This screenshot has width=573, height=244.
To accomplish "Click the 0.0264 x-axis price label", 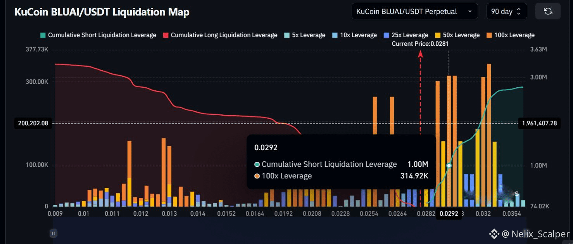I will [398, 214].
